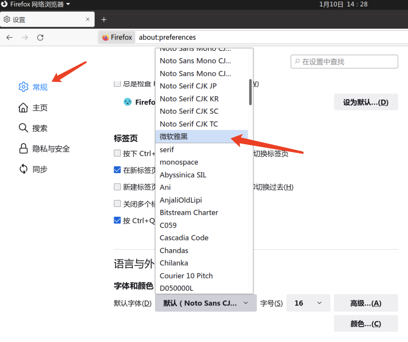Open the 1月10日 14:28 clock panel
Screen dimensions: 408x342
coord(343,4)
